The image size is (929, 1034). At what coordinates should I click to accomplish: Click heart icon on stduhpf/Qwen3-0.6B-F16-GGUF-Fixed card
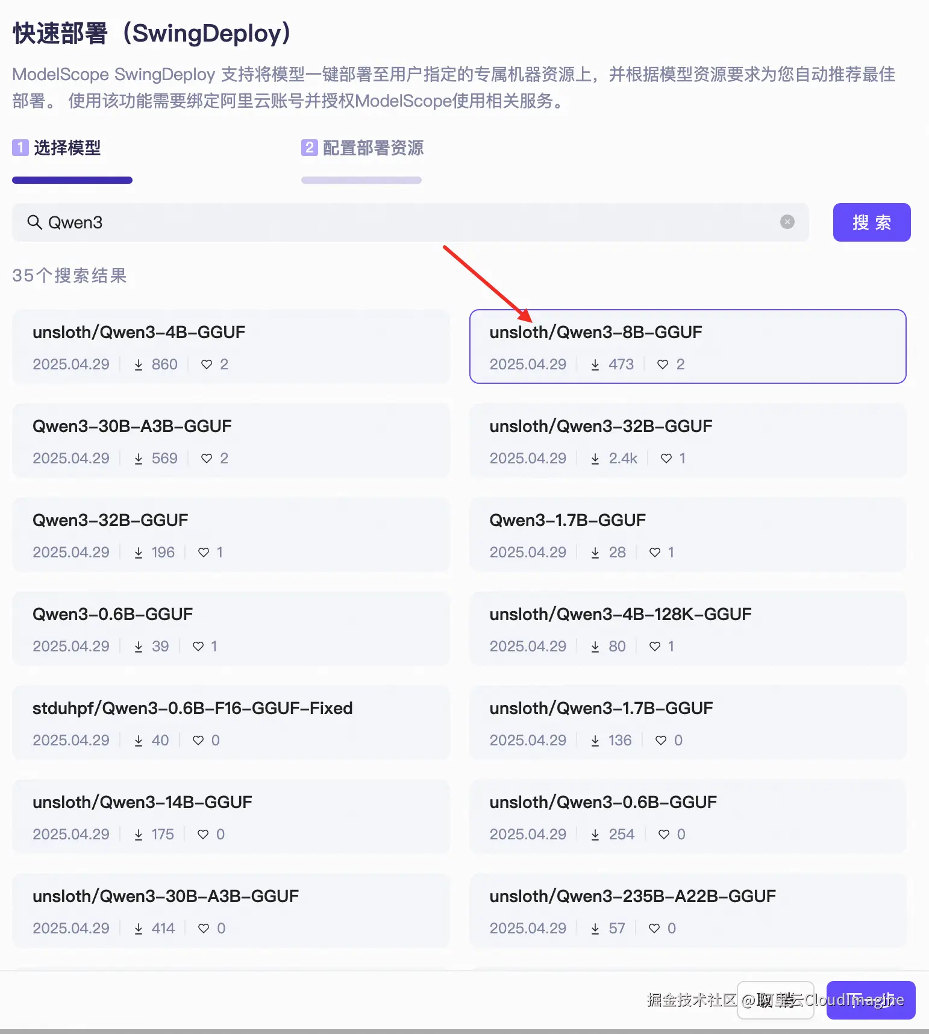(x=198, y=741)
